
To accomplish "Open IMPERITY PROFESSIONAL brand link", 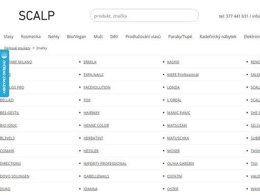I will (x=105, y=164).
